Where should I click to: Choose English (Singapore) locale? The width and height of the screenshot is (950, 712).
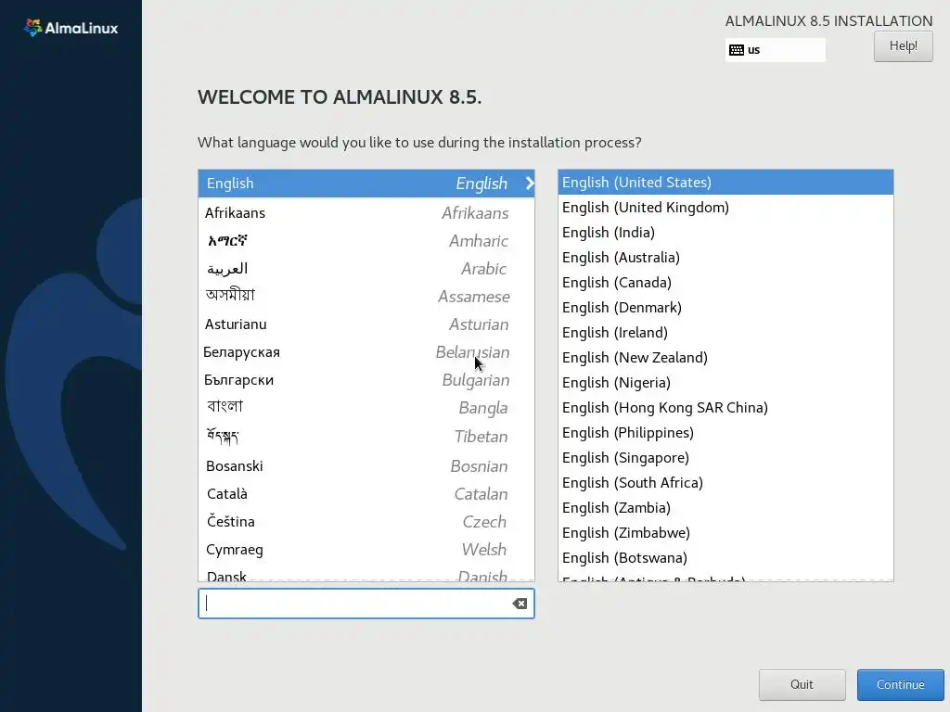coord(725,458)
